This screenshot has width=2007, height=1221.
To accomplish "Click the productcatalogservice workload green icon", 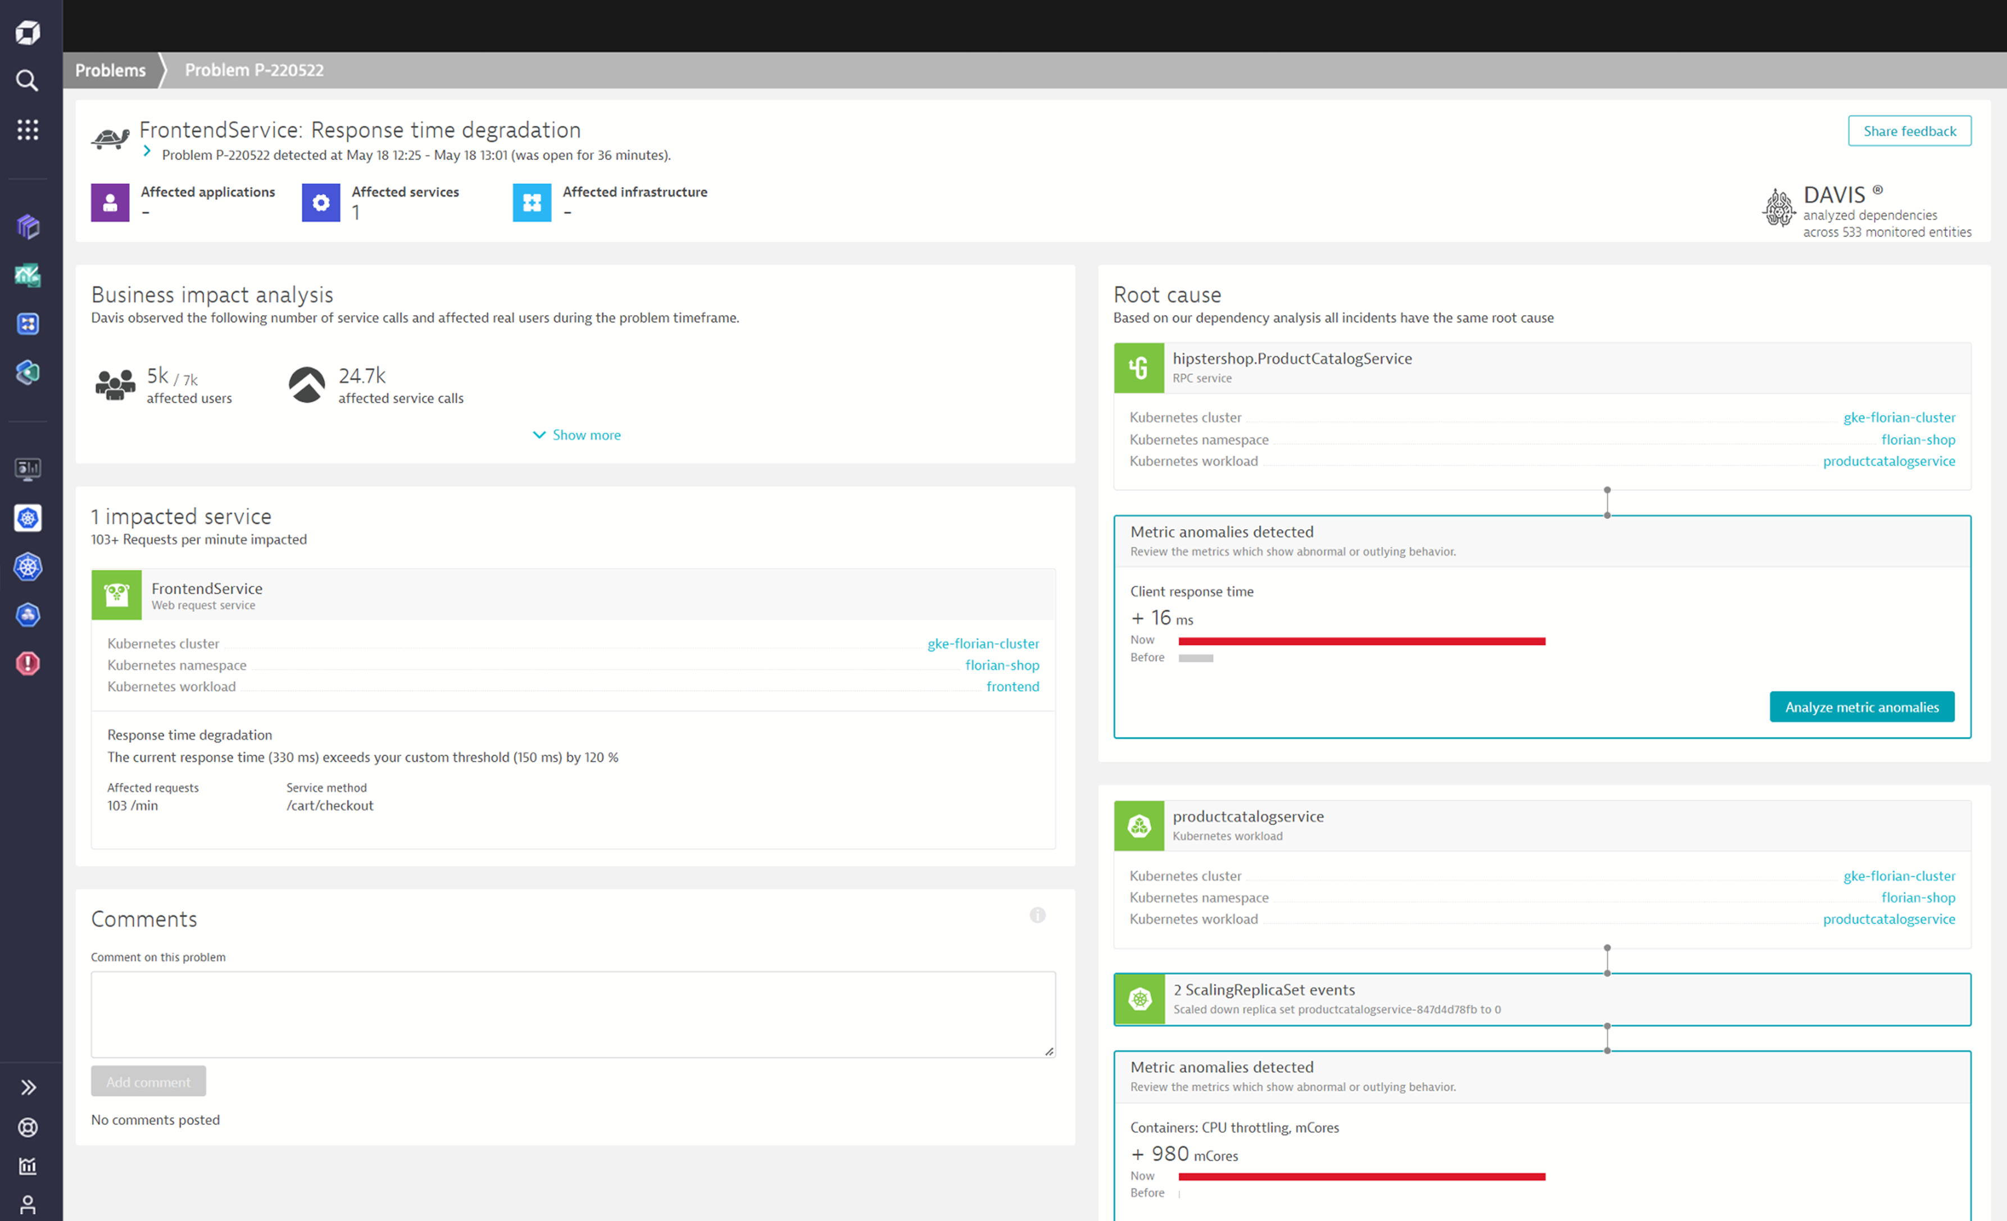I will [x=1139, y=826].
